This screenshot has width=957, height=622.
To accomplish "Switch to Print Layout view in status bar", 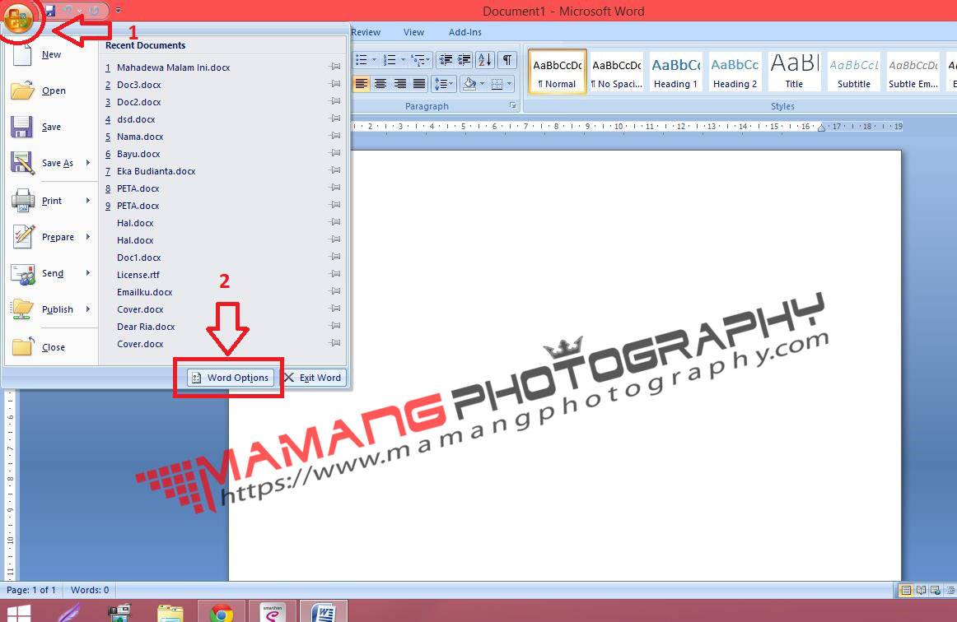I will click(906, 590).
